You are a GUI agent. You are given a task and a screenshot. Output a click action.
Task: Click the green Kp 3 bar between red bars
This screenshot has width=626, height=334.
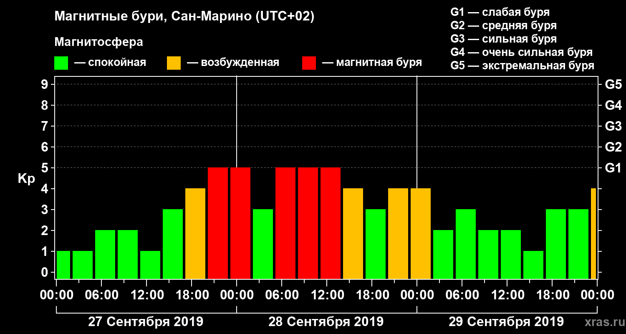pyautogui.click(x=263, y=244)
